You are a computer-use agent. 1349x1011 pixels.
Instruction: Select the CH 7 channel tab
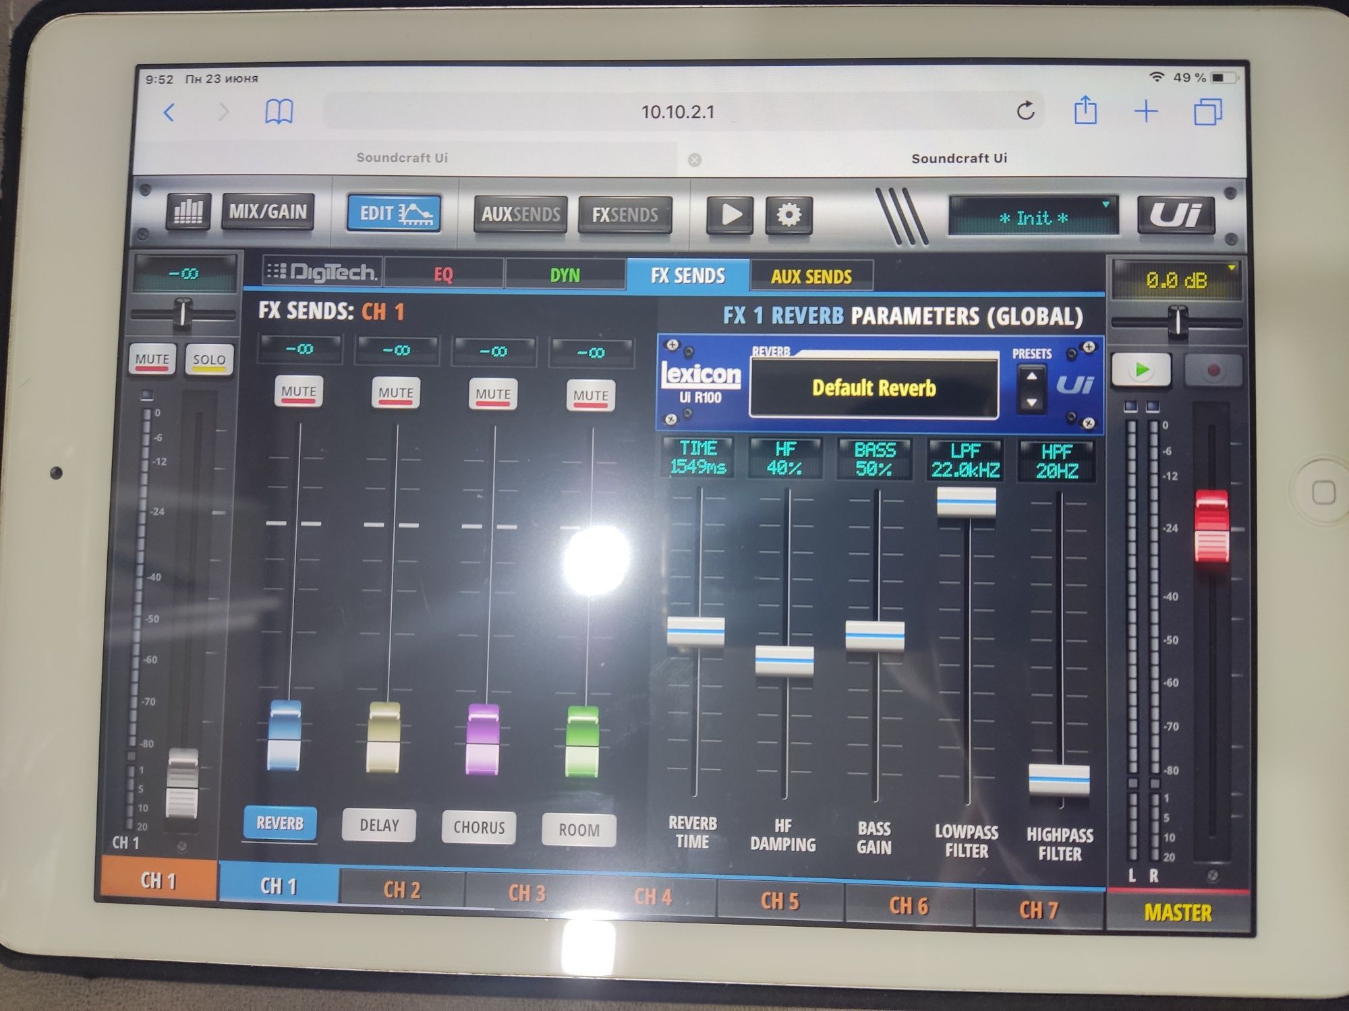(x=1039, y=910)
